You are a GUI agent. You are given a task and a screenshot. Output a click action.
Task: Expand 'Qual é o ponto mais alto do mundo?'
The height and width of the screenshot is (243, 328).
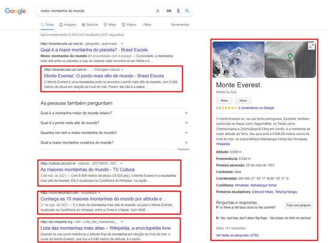pyautogui.click(x=115, y=123)
